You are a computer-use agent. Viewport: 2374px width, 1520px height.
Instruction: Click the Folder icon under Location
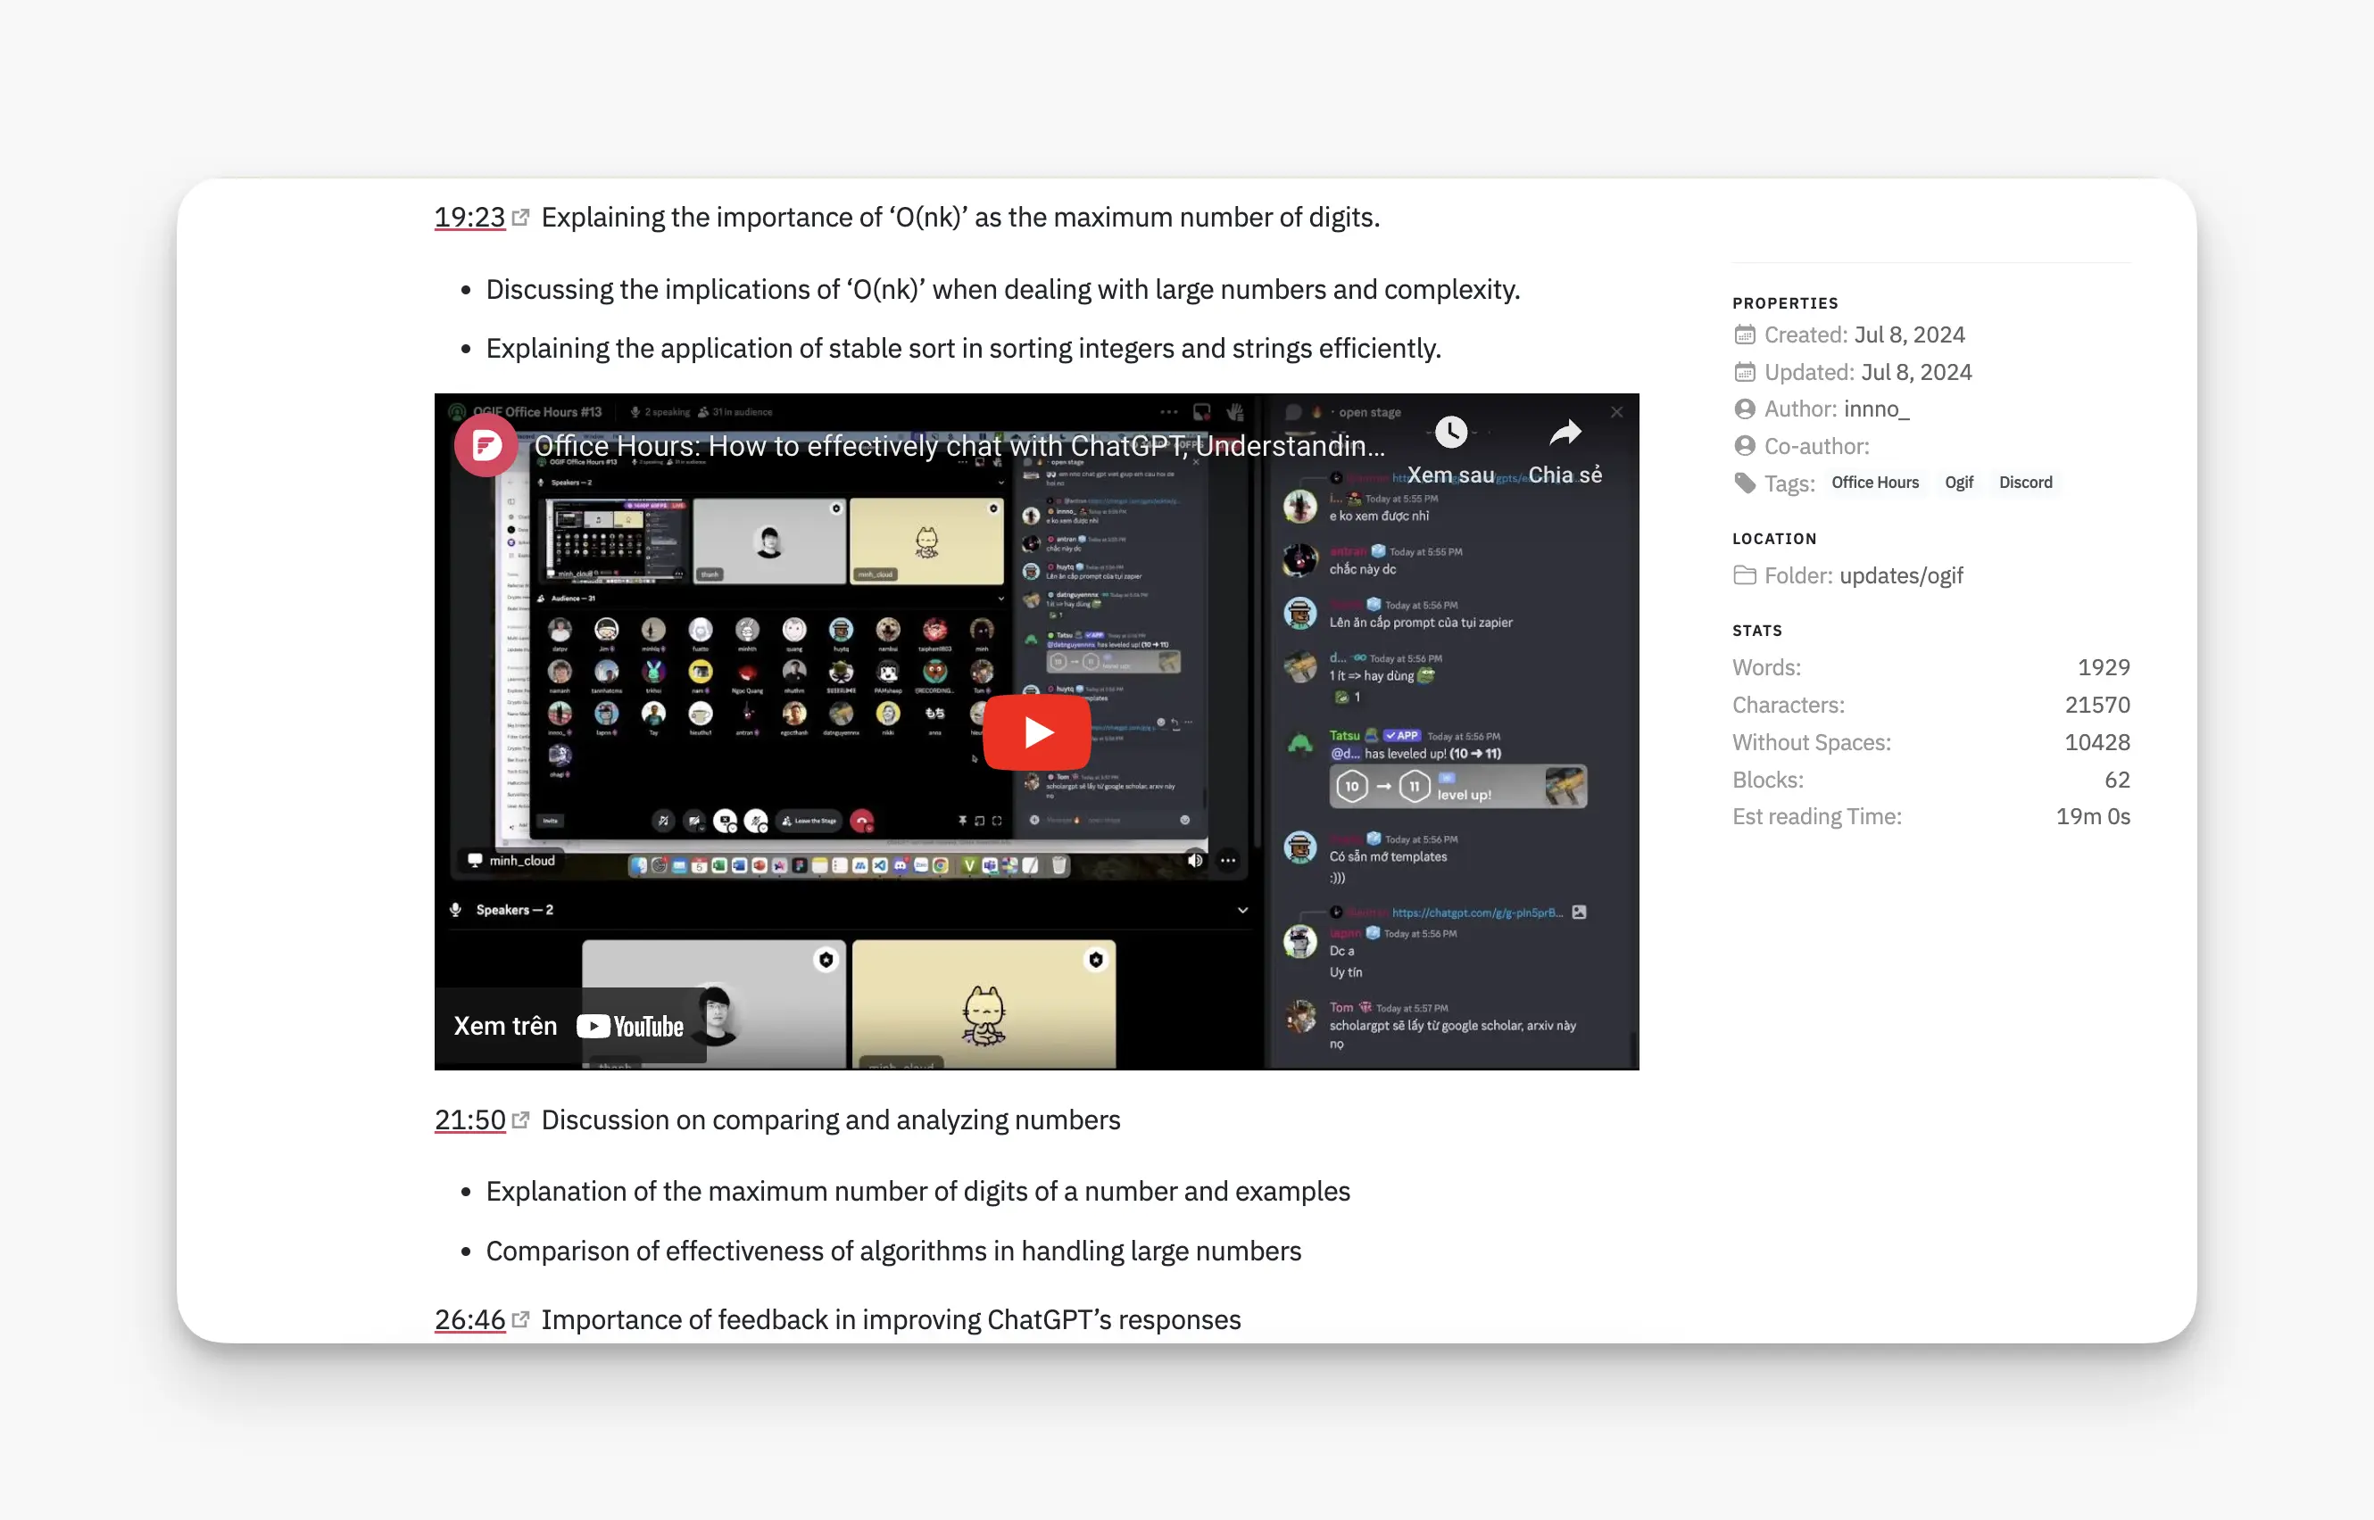click(x=1745, y=575)
